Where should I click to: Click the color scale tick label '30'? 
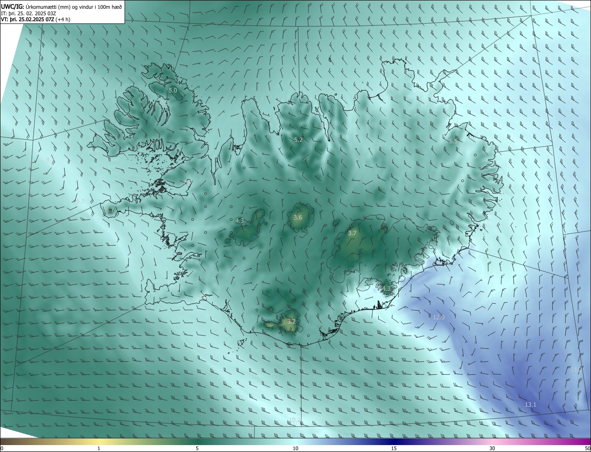492,448
